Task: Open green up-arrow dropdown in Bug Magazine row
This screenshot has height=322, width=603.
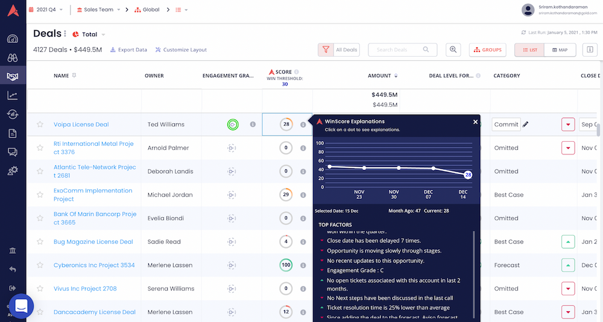Action: click(x=568, y=242)
